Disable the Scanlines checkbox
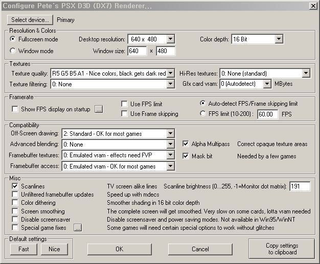This screenshot has width=320, height=264. [x=15, y=186]
